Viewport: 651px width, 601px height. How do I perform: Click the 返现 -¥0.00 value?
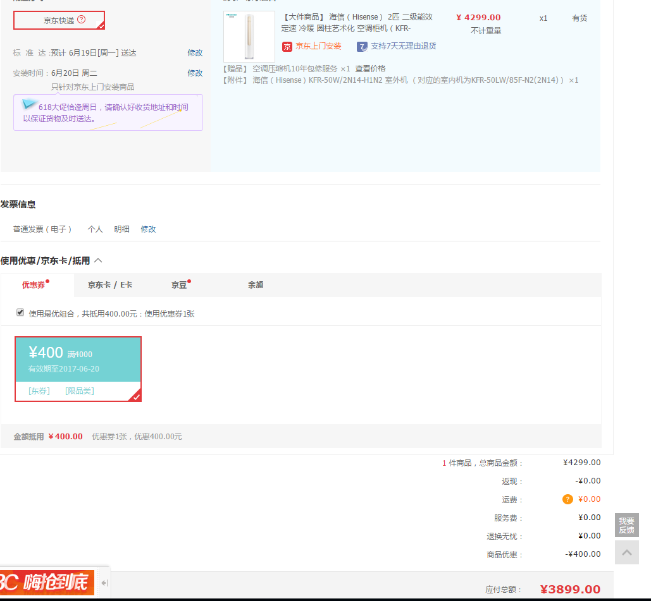588,481
